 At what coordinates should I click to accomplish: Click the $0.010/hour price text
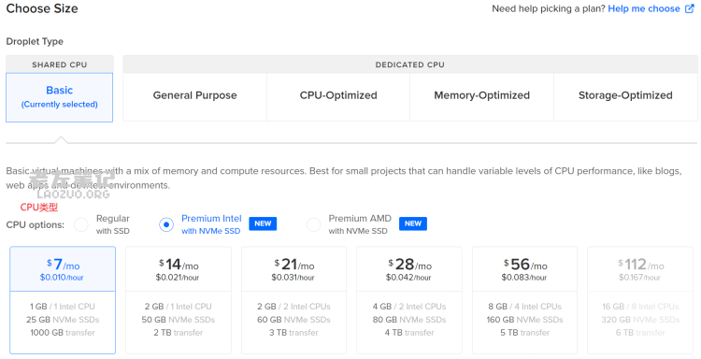click(62, 278)
